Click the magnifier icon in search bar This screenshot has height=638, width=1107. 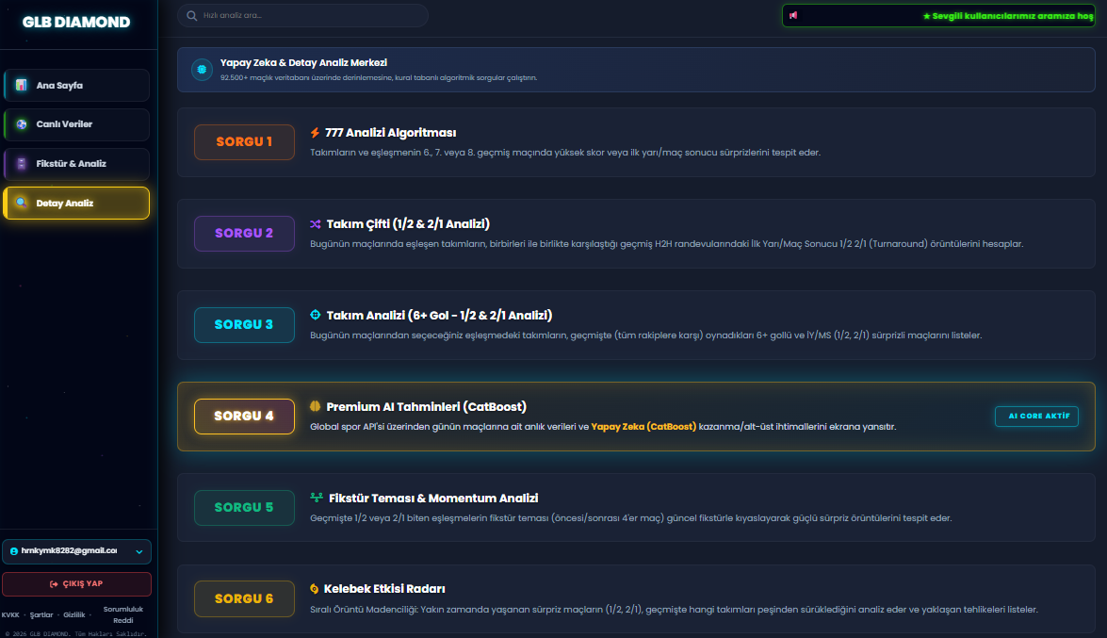pyautogui.click(x=191, y=15)
